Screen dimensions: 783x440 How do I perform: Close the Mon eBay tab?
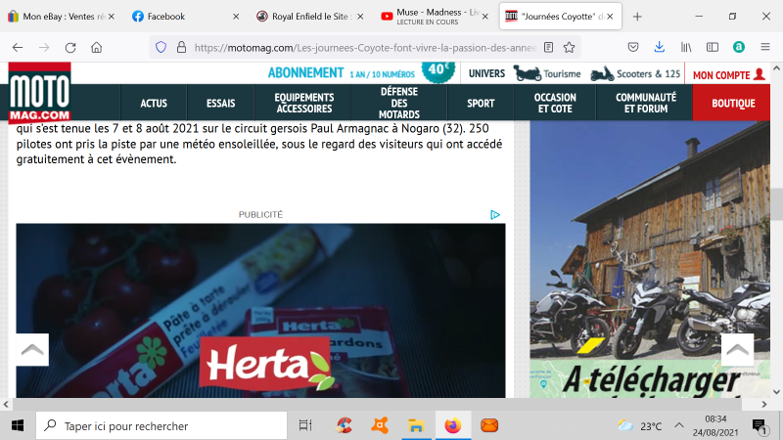point(112,17)
